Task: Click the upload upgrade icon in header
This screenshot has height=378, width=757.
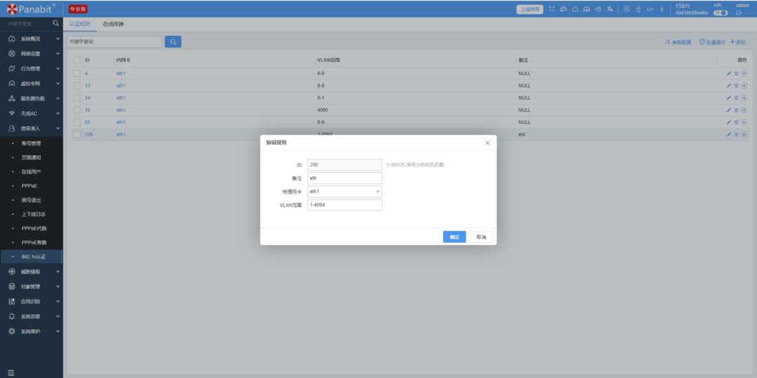Action: click(639, 9)
